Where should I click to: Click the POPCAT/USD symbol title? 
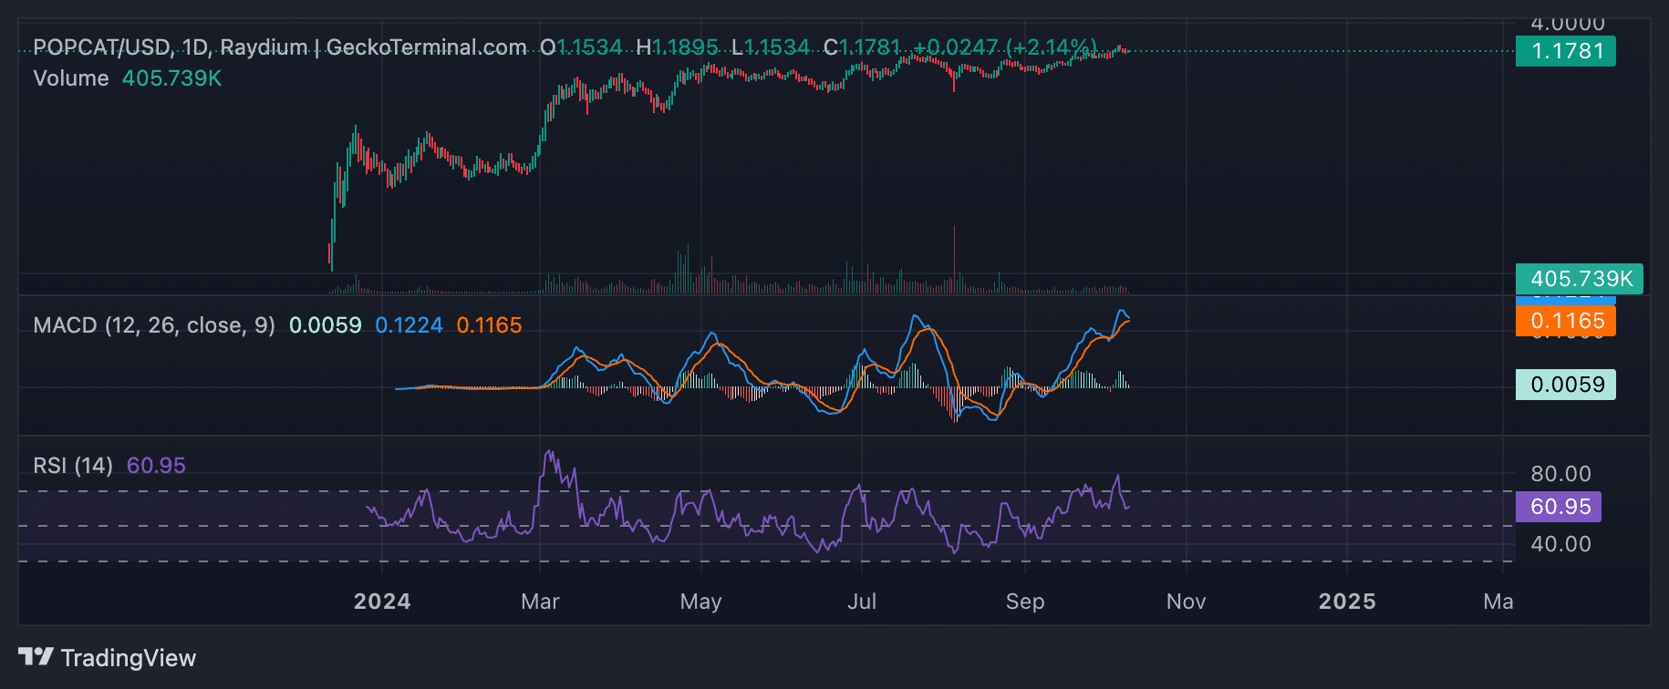[x=101, y=47]
